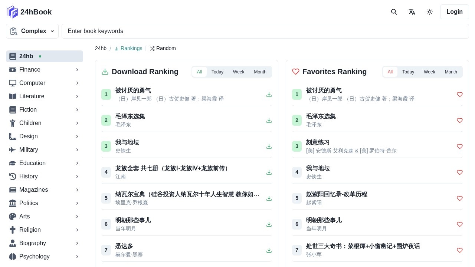
Task: Download 被讨厌的勇气 using its download icon
Action: point(269,95)
